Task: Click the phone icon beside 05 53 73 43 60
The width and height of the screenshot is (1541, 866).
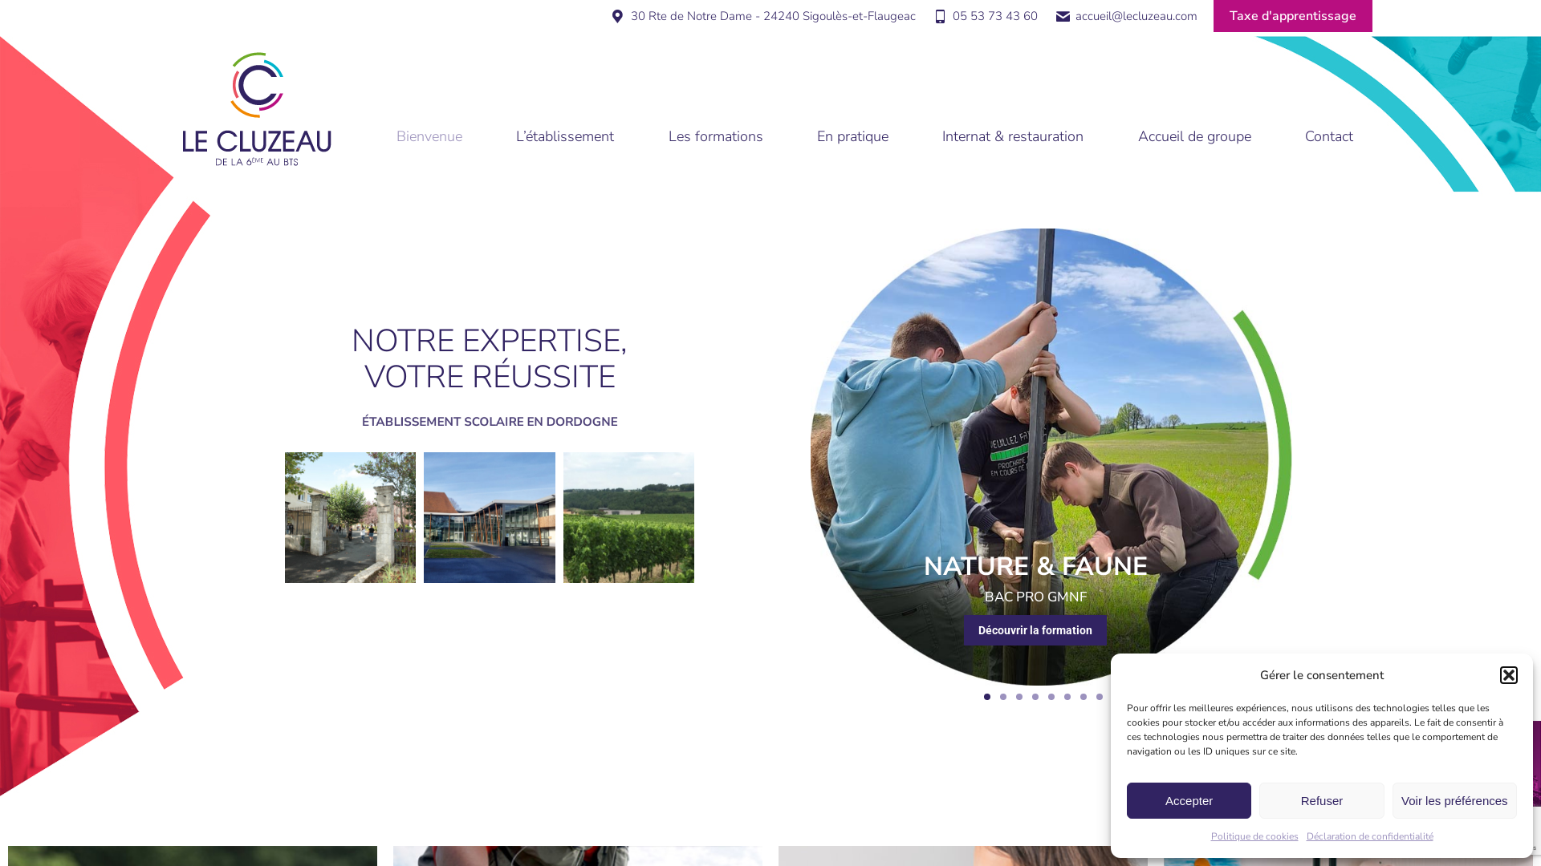Action: [941, 16]
